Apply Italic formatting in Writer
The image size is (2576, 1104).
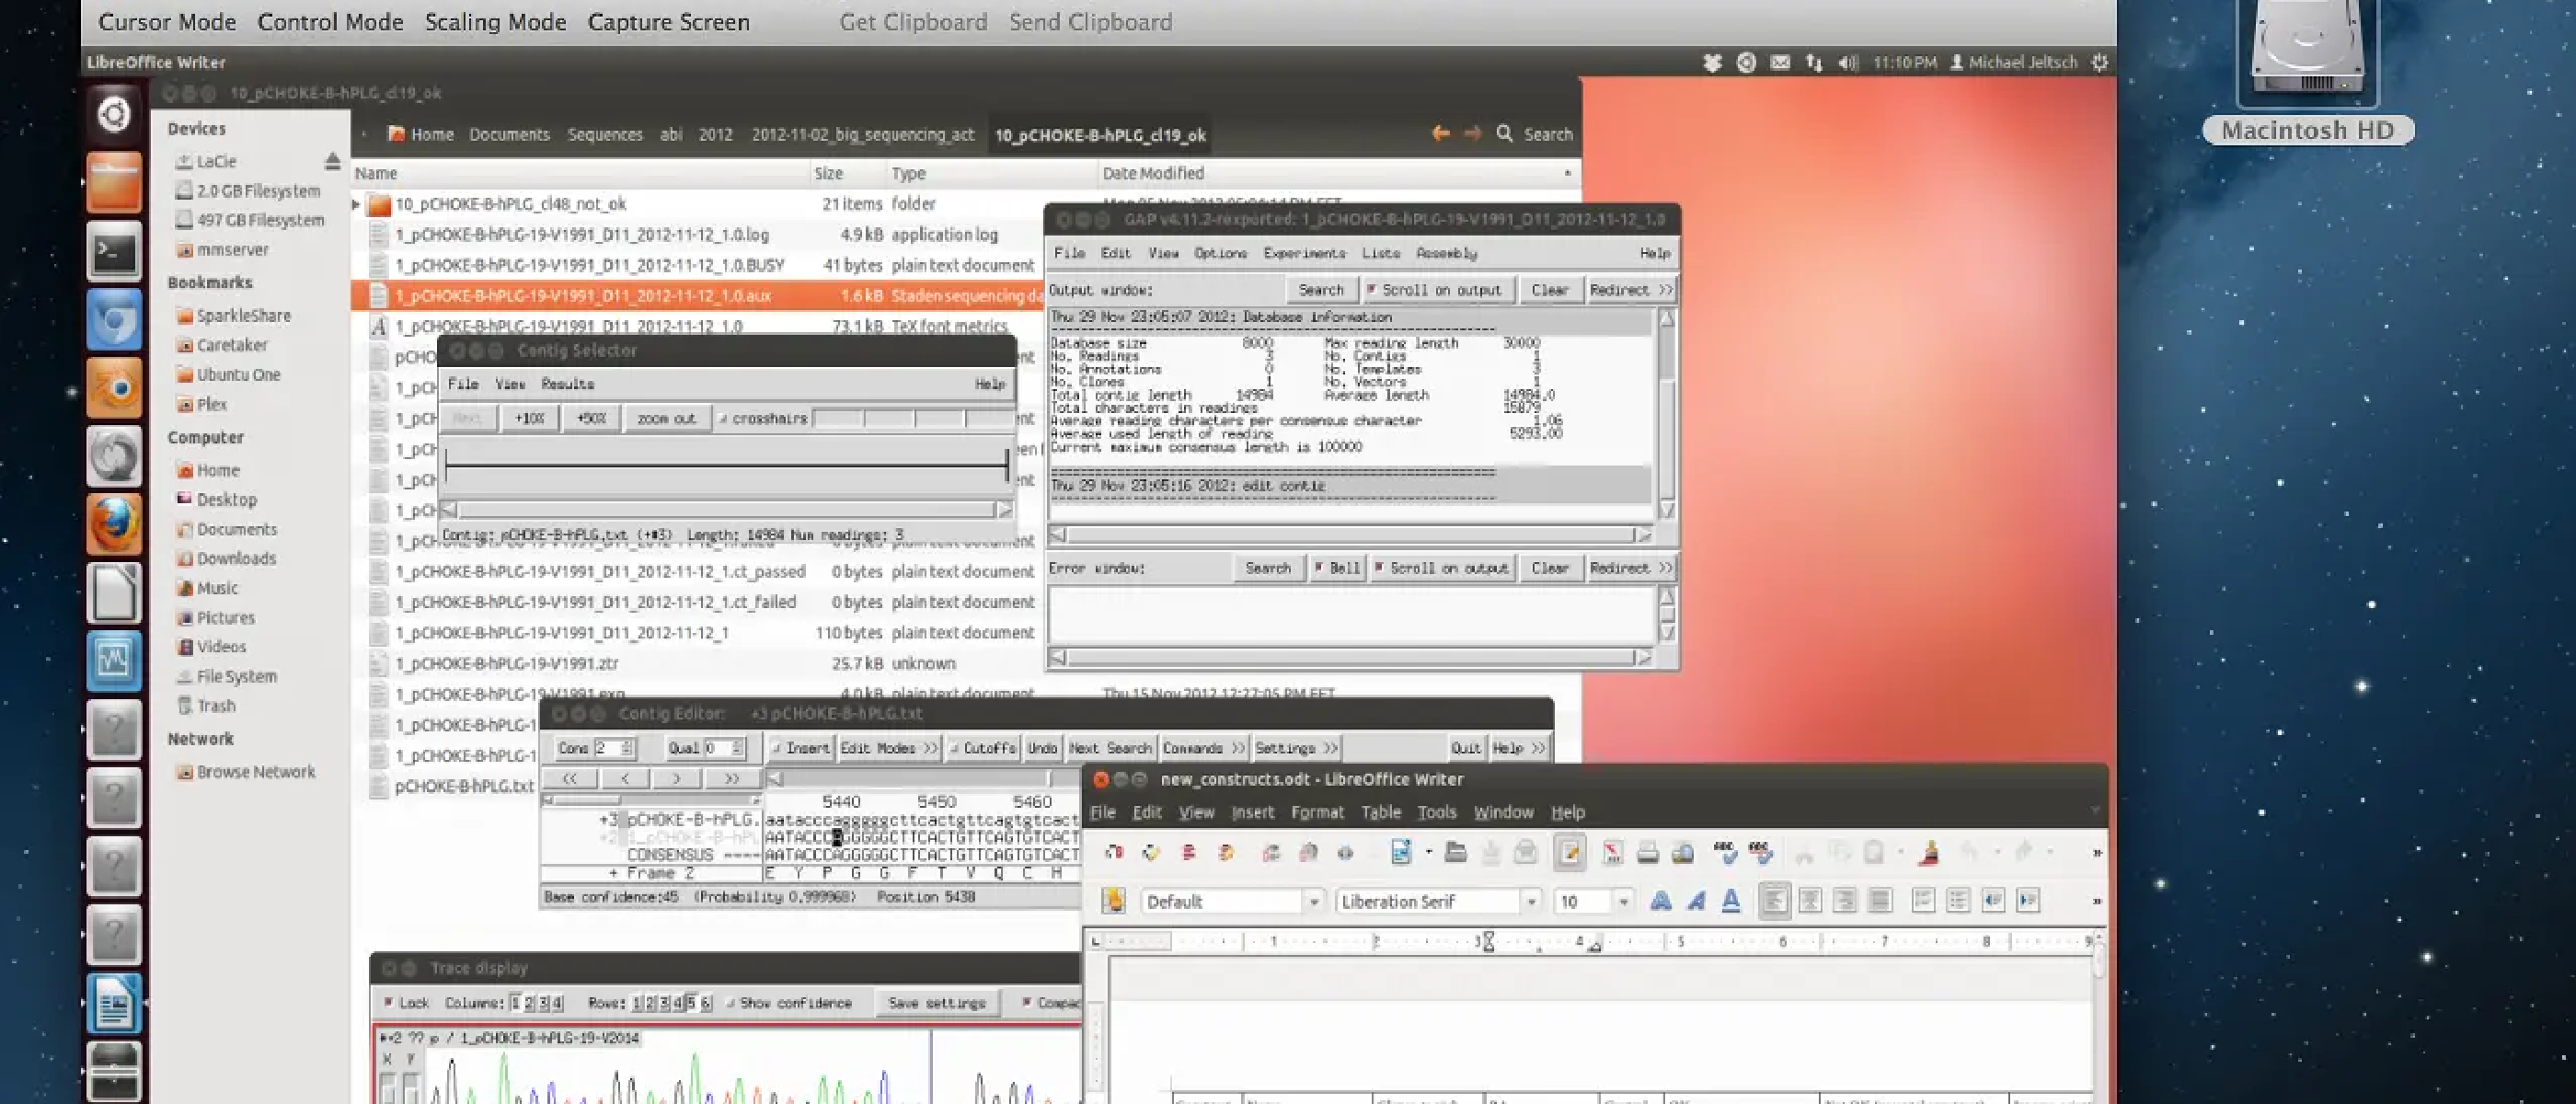(x=1696, y=901)
